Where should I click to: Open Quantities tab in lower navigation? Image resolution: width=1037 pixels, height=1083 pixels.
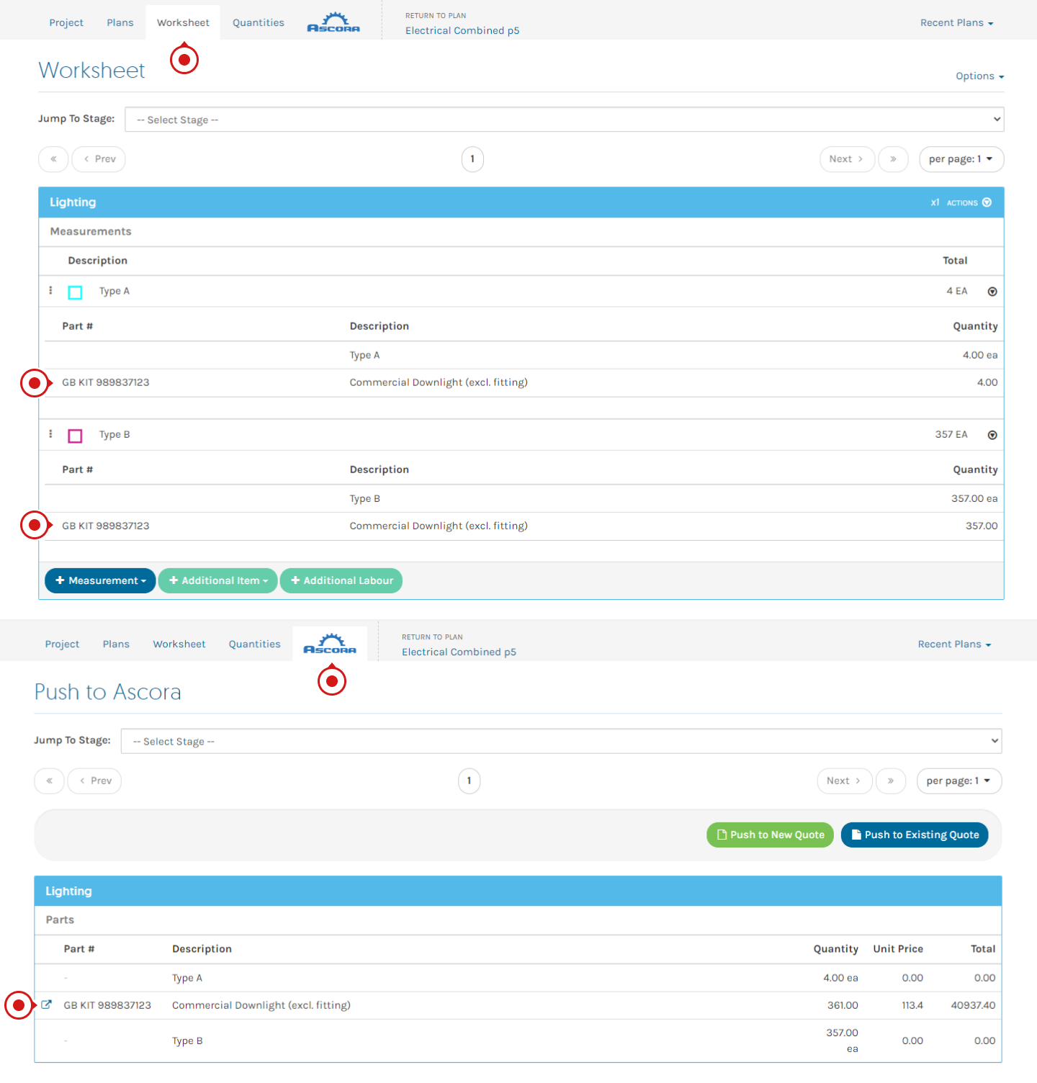(255, 644)
